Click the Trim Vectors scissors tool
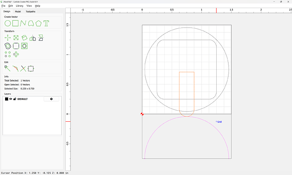This screenshot has height=175, width=292. point(23,68)
